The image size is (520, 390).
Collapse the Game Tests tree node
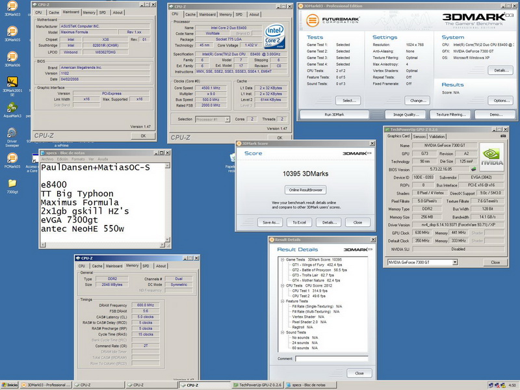pos(282,259)
